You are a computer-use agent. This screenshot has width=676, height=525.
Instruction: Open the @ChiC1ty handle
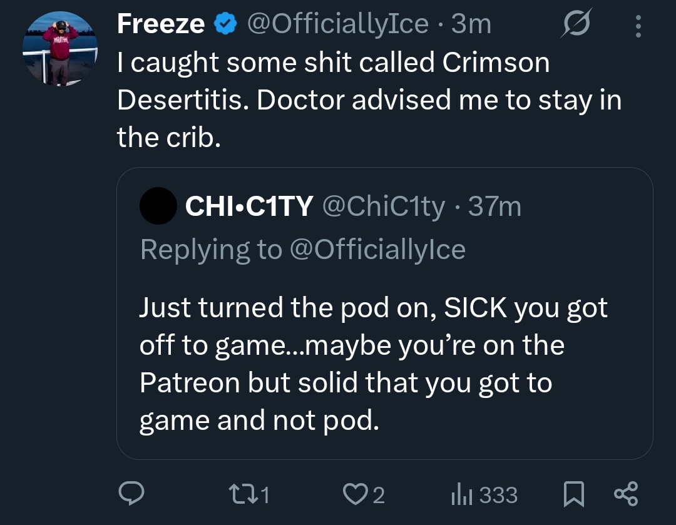click(x=384, y=206)
